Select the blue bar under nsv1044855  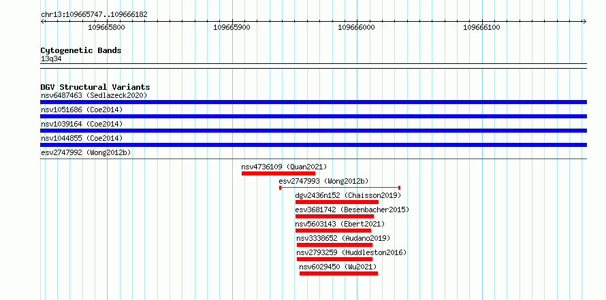coord(313,145)
